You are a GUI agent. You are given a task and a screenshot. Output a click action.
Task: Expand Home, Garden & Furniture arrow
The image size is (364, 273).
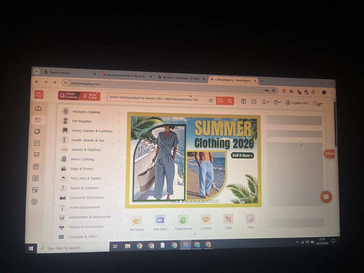pyautogui.click(x=119, y=132)
